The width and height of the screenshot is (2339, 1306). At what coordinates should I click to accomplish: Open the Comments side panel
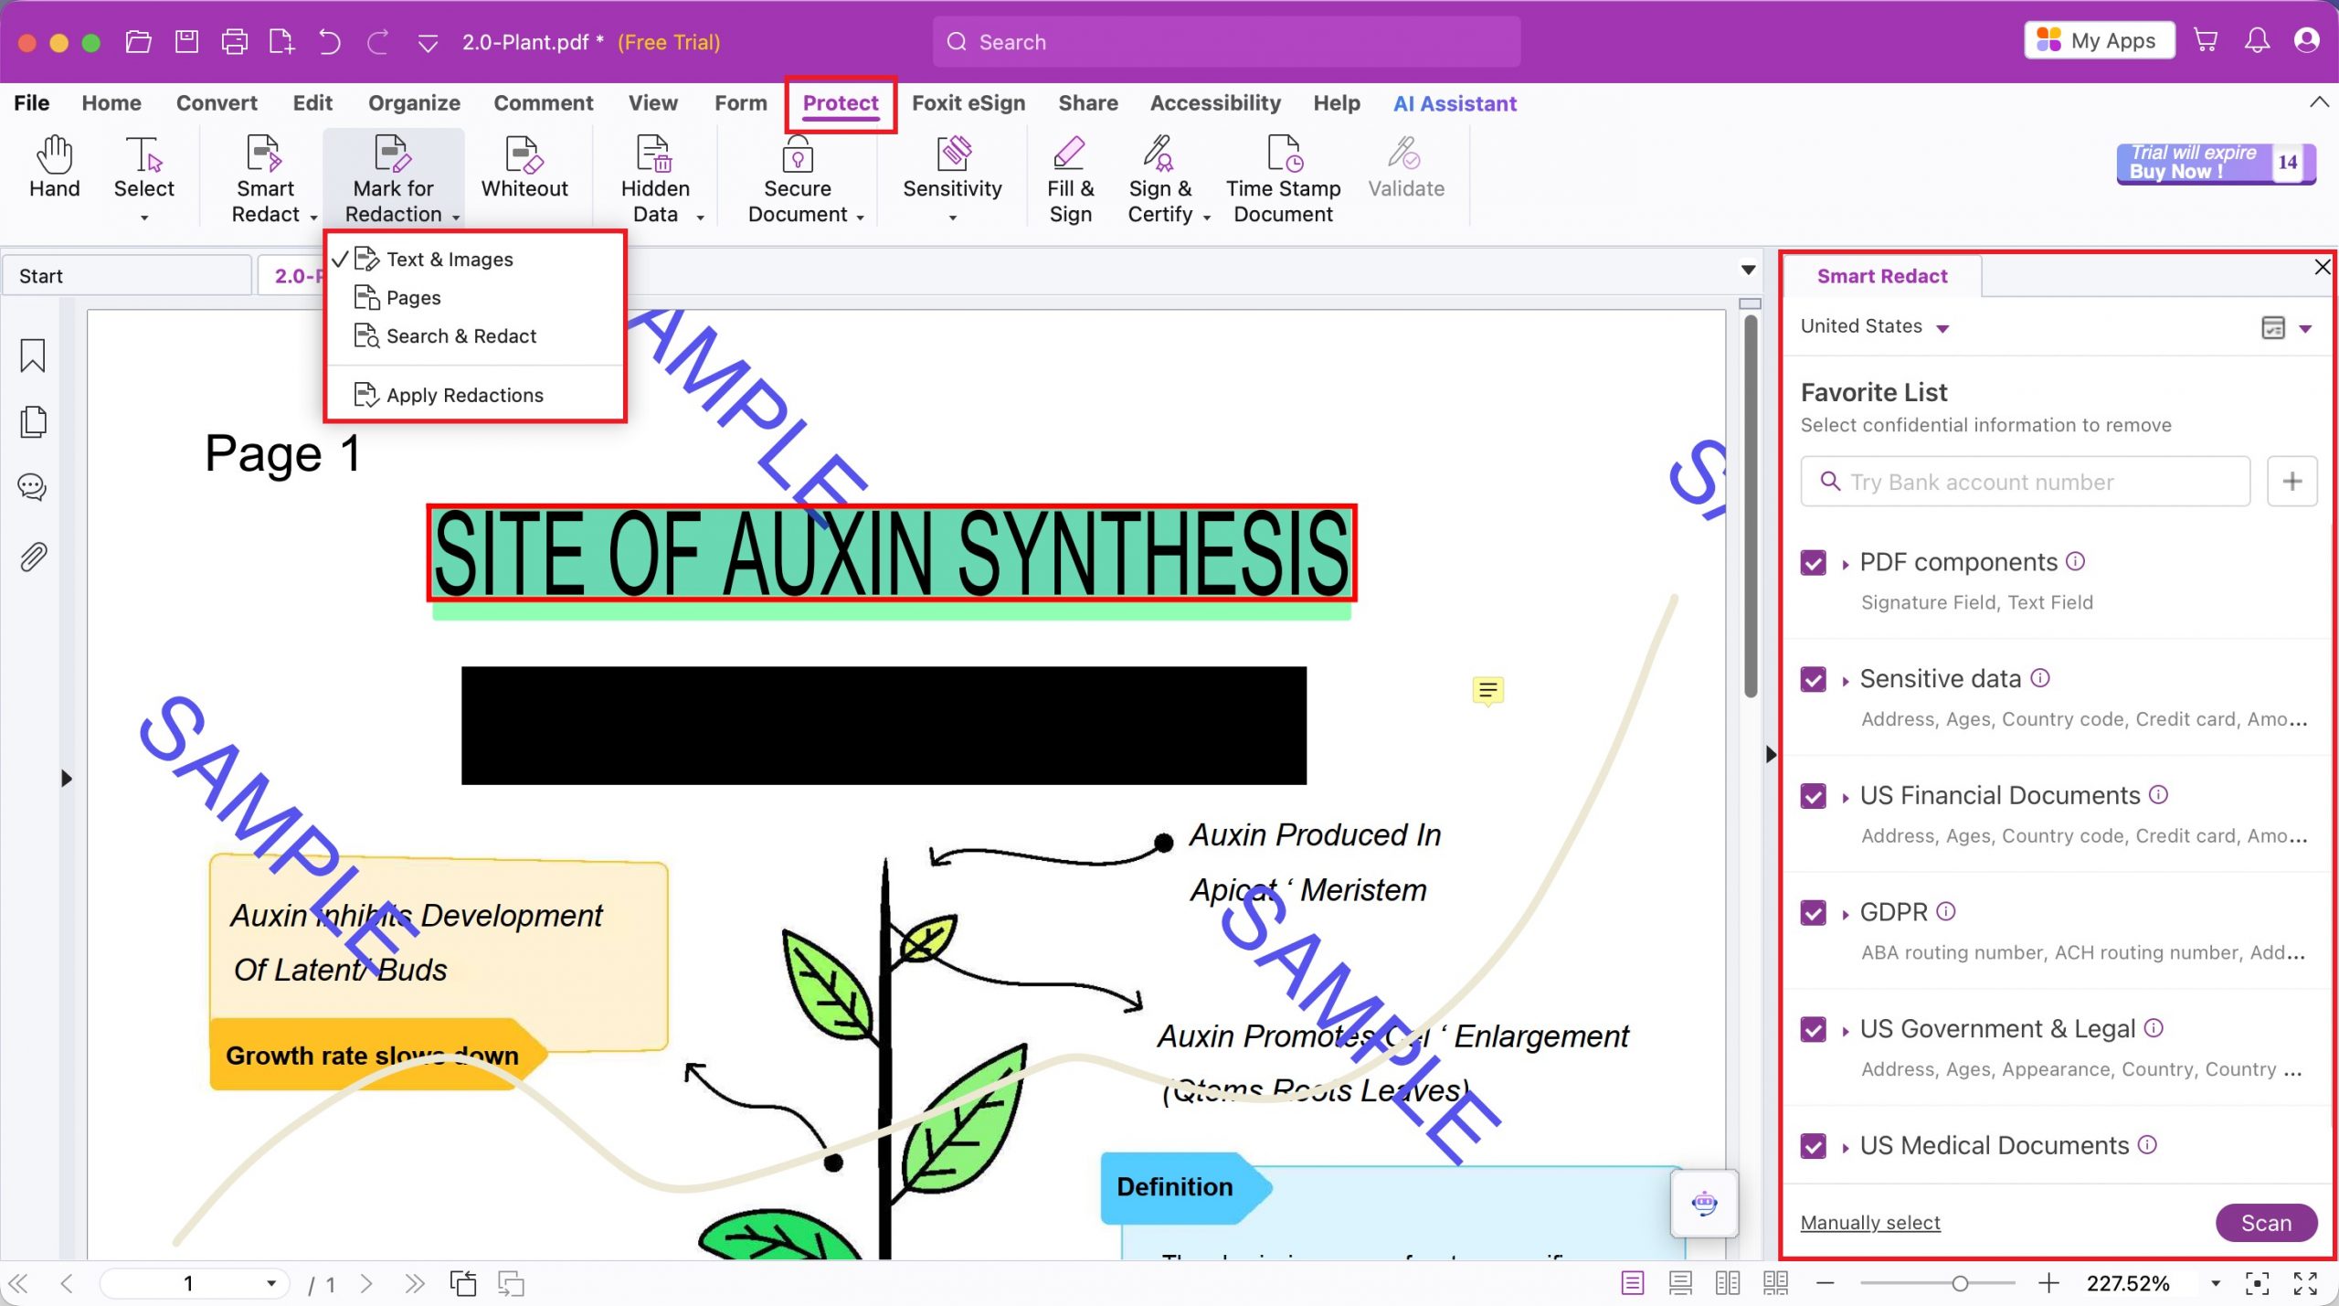point(33,487)
